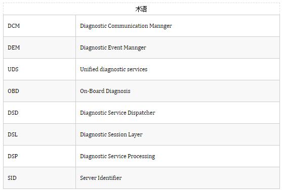The image size is (282, 191).
Task: Select the OBD abbreviation cell
Action: coord(39,91)
